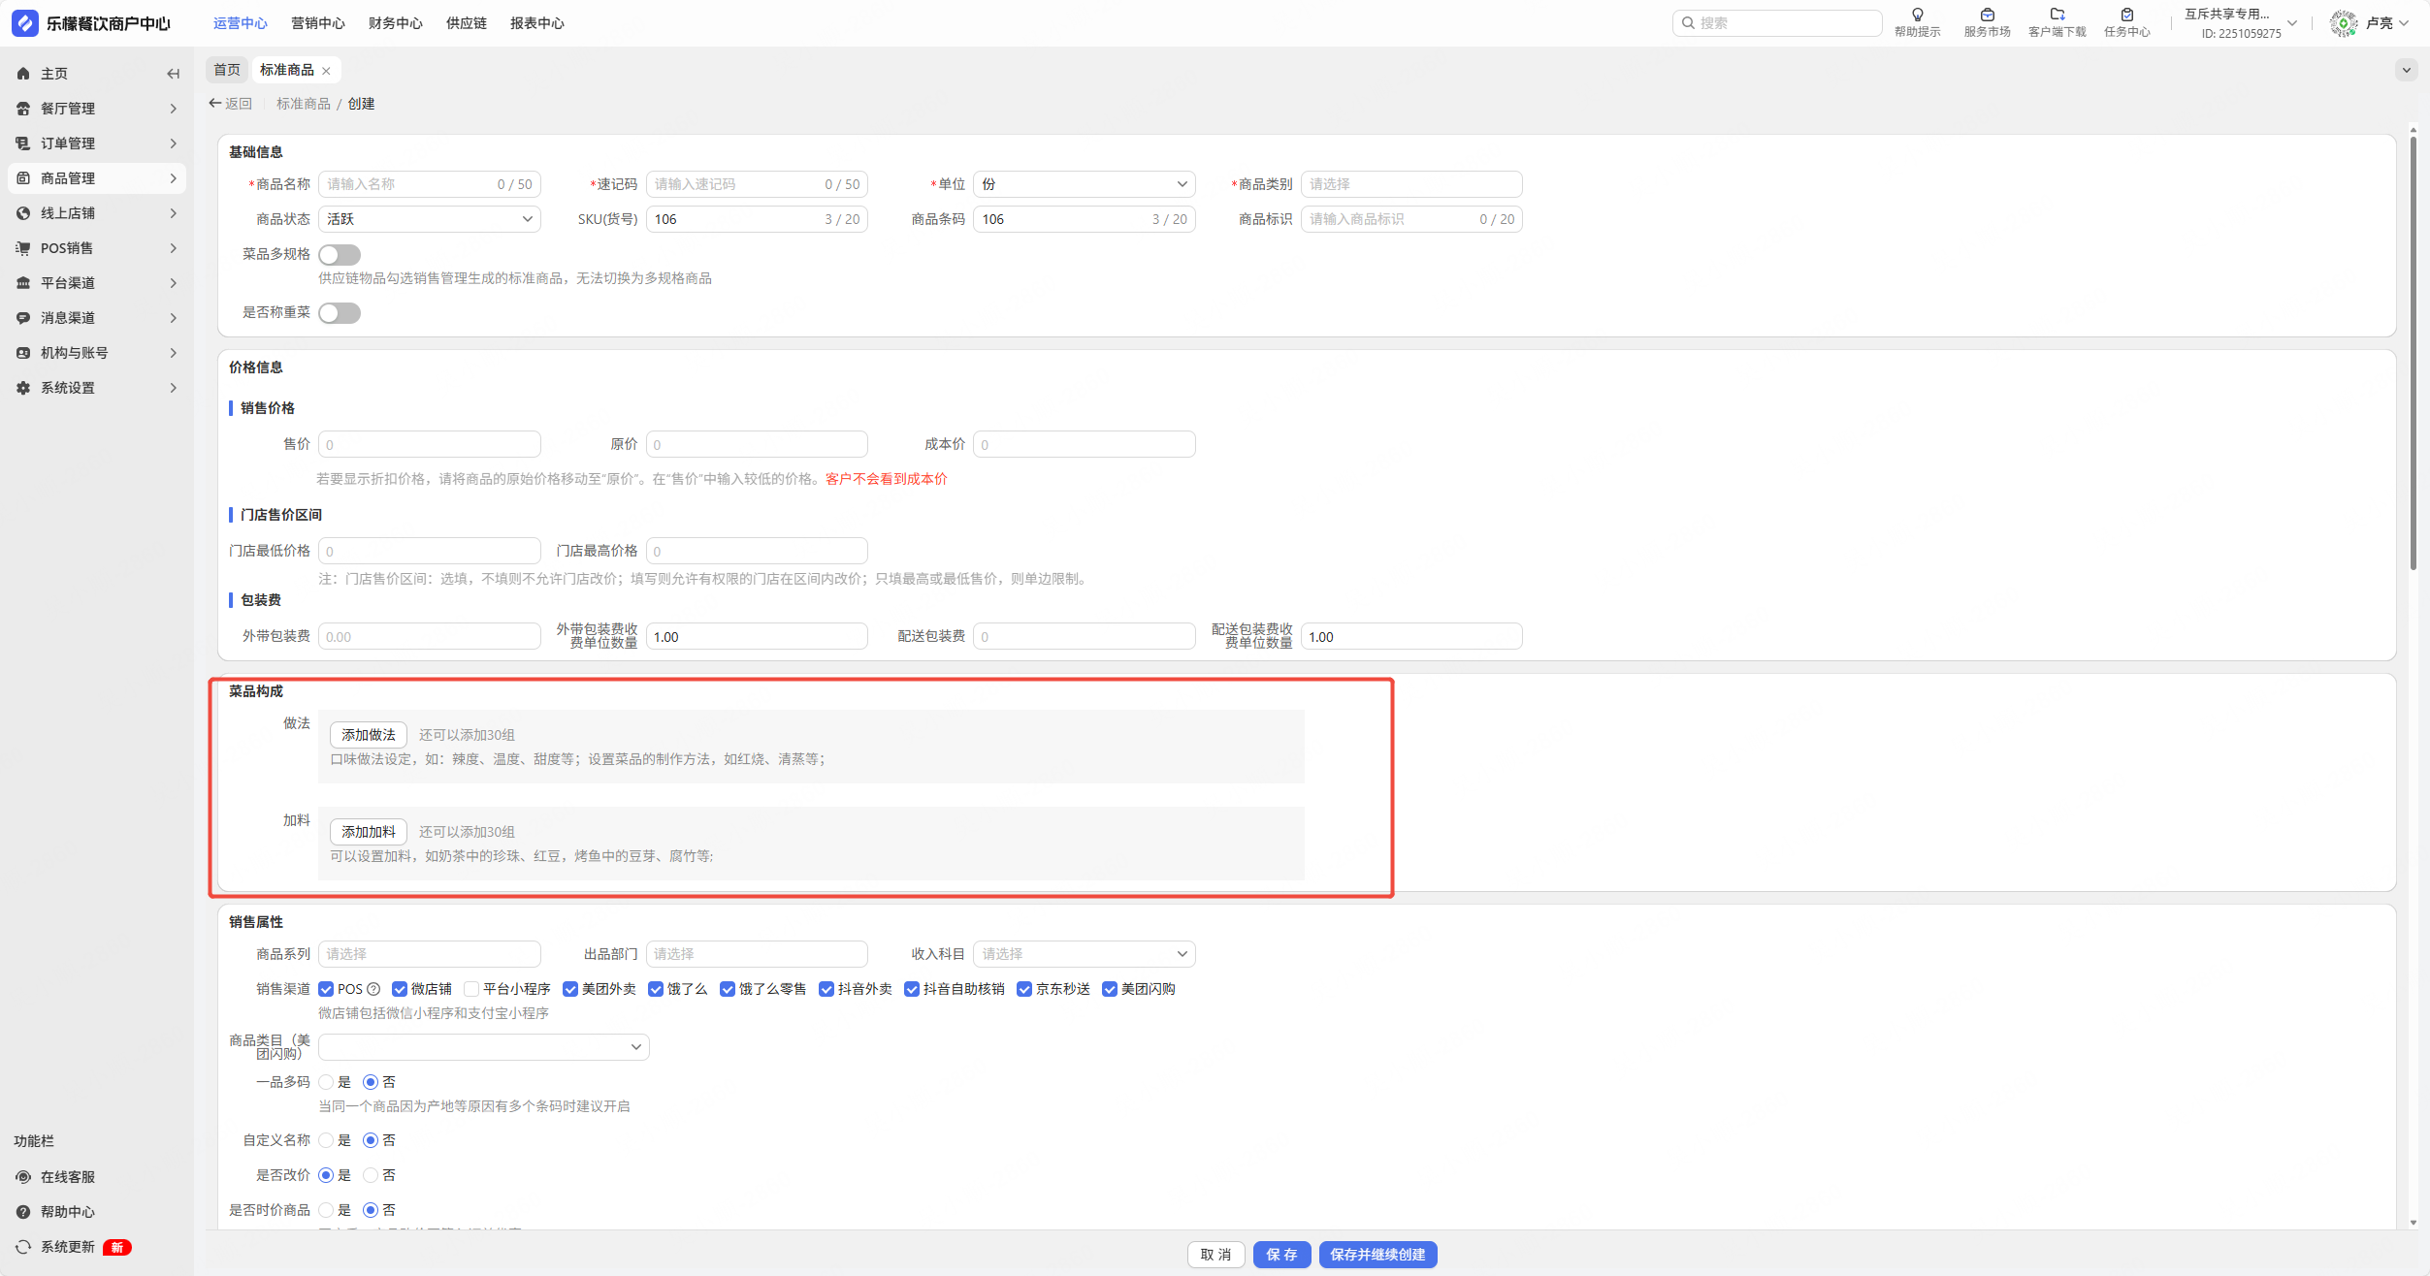Expand the 收入科目 dropdown

(x=1084, y=954)
